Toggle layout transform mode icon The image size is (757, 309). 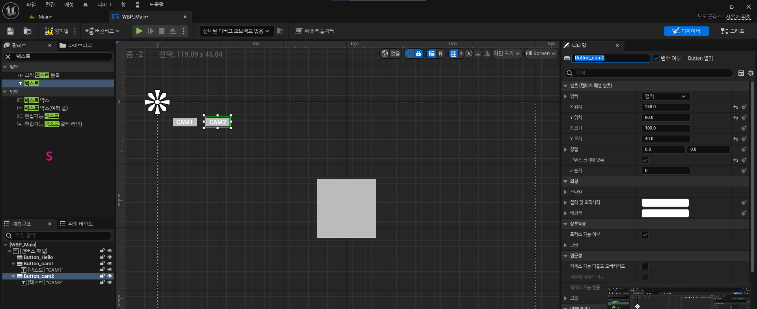[432, 54]
